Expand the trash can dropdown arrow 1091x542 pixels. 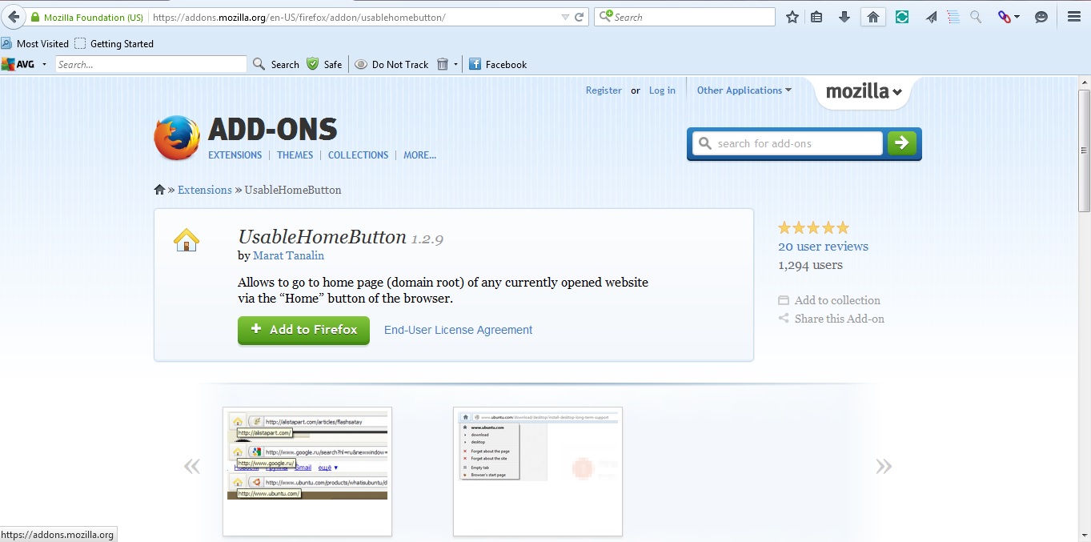pos(455,64)
